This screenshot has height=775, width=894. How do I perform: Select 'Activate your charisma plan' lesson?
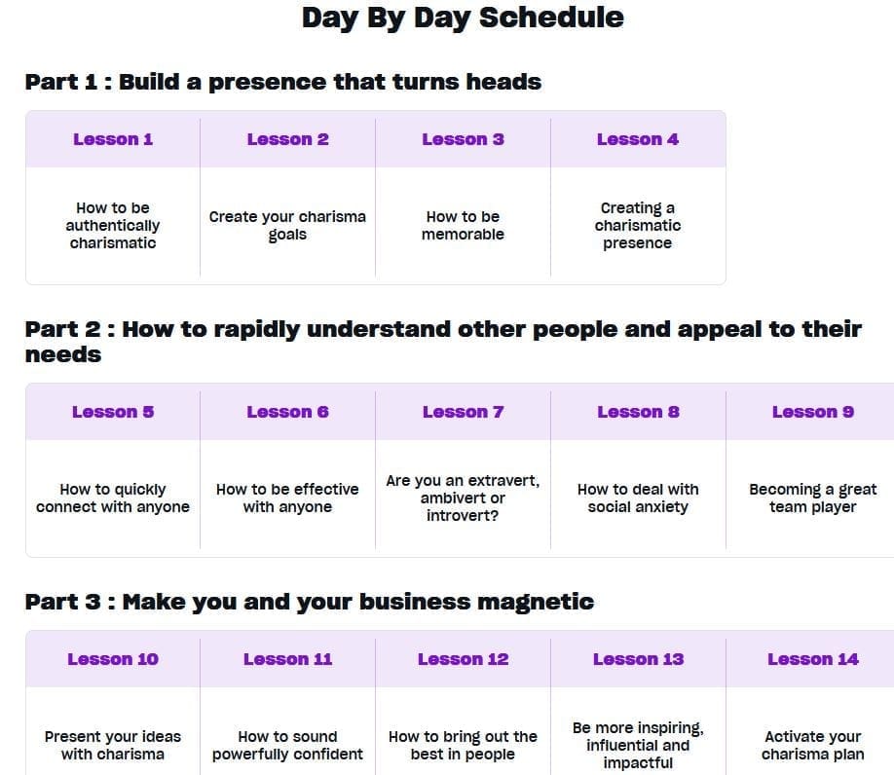pos(812,746)
